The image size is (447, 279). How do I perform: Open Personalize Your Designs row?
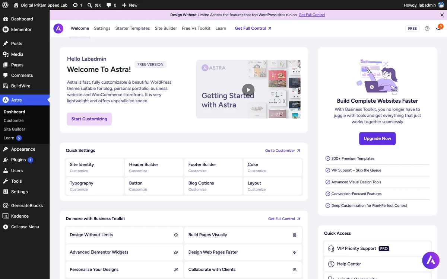(x=124, y=270)
